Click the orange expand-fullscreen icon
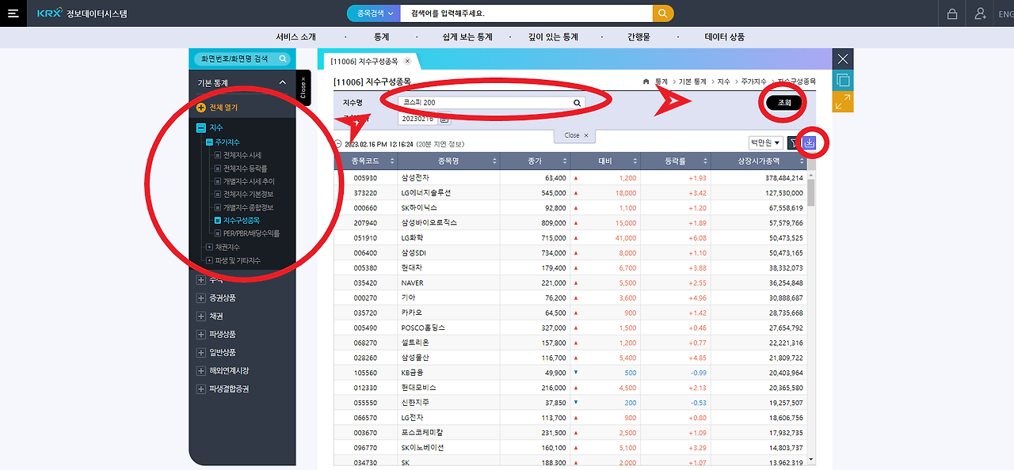This screenshot has height=470, width=1014. [843, 102]
